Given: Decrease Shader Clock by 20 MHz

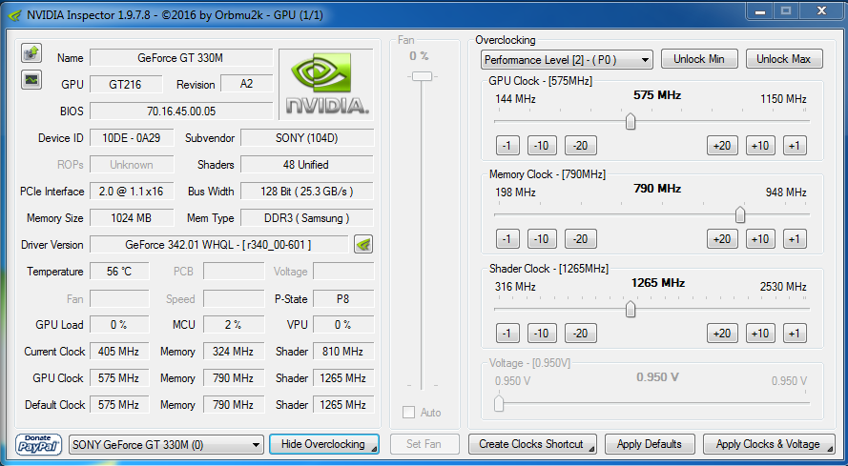Looking at the screenshot, I should [580, 333].
